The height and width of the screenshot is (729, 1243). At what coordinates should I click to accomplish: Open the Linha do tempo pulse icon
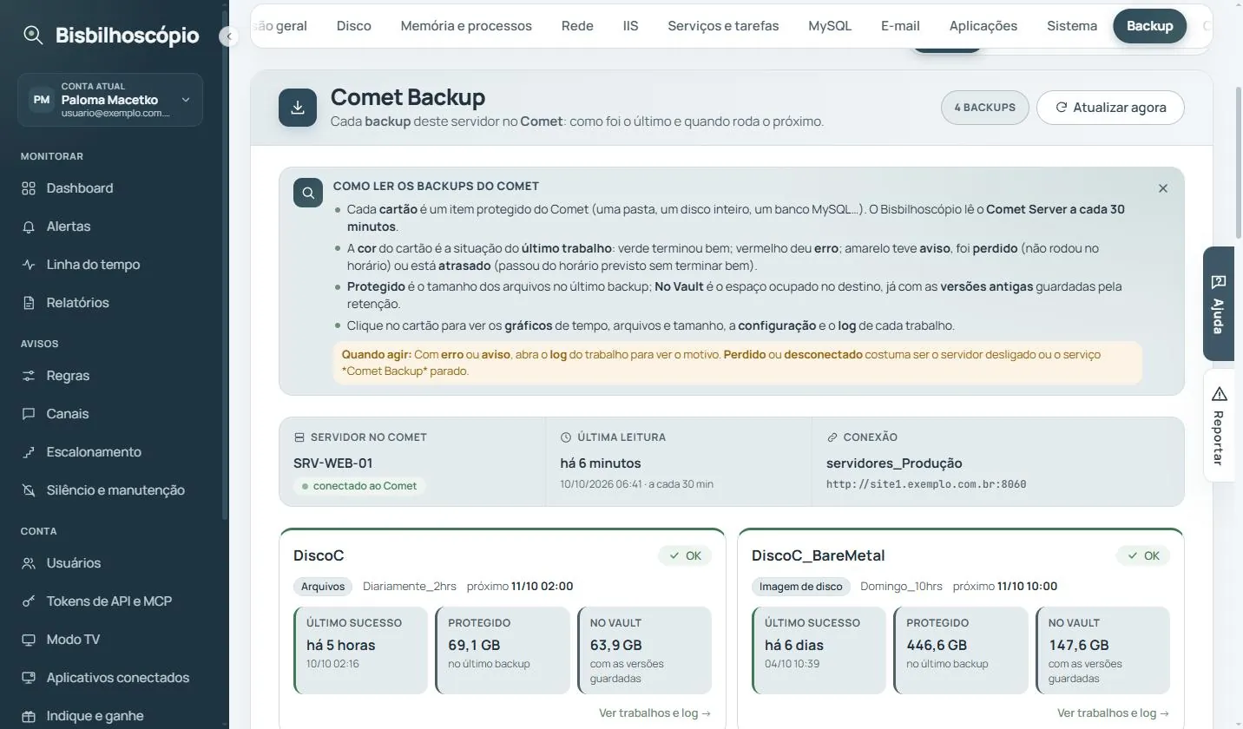point(29,265)
